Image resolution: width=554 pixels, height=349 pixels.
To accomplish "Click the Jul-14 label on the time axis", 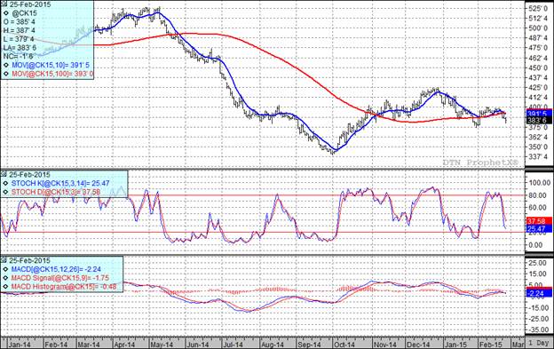I will pos(233,345).
